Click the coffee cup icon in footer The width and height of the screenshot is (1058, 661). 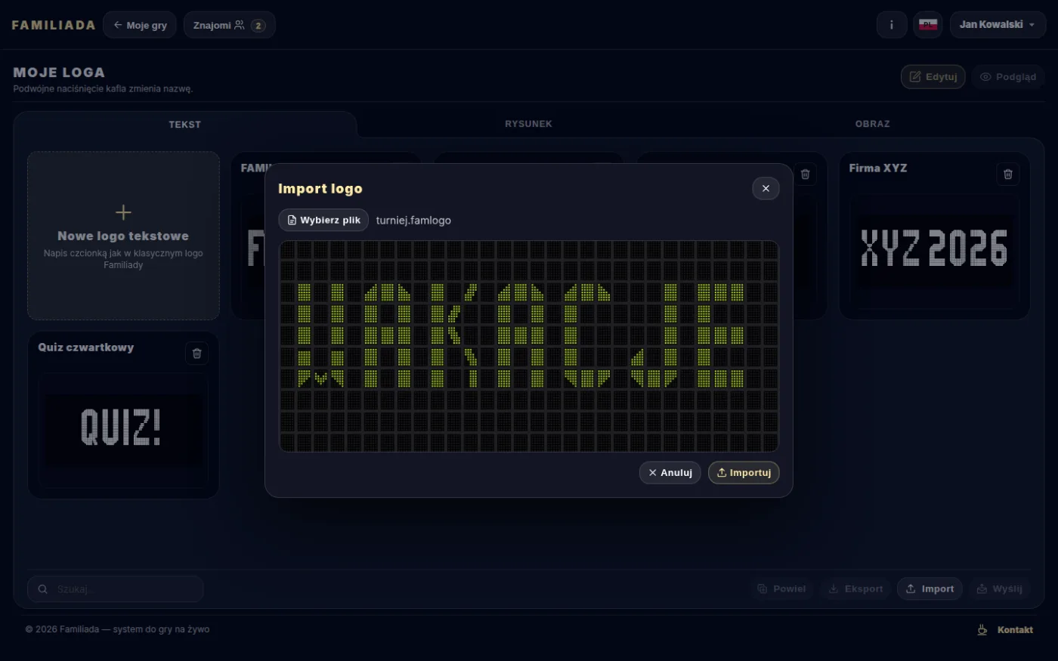[x=982, y=630]
